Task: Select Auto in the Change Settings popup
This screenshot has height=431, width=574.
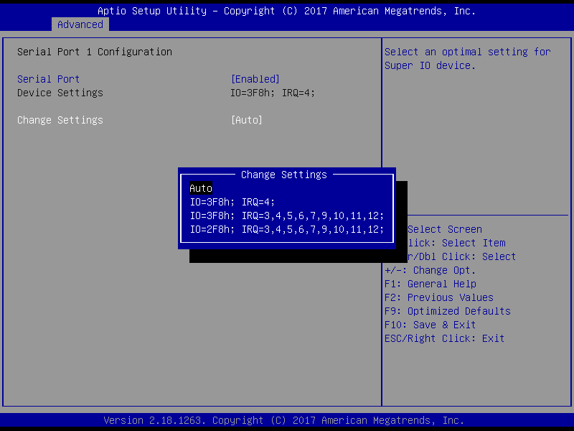Action: click(201, 188)
